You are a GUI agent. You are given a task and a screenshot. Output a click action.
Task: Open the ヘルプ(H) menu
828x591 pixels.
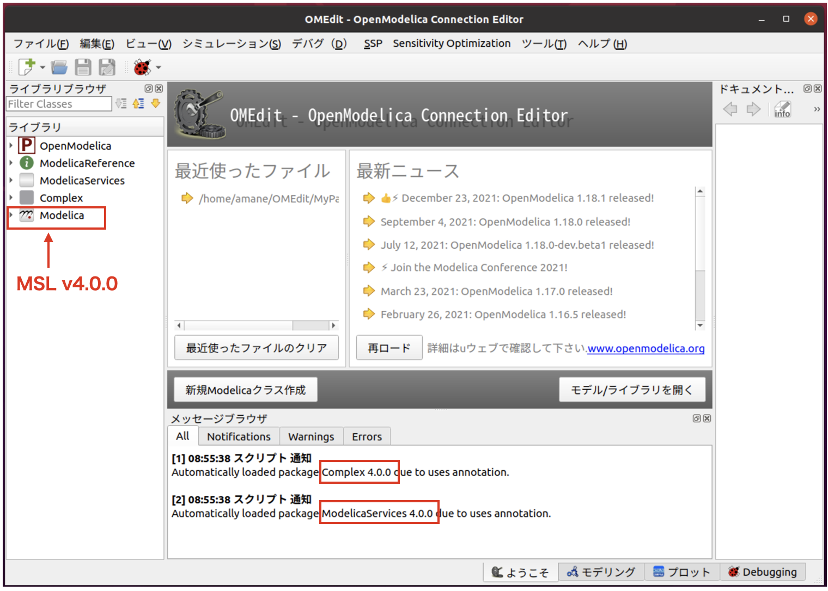[602, 44]
